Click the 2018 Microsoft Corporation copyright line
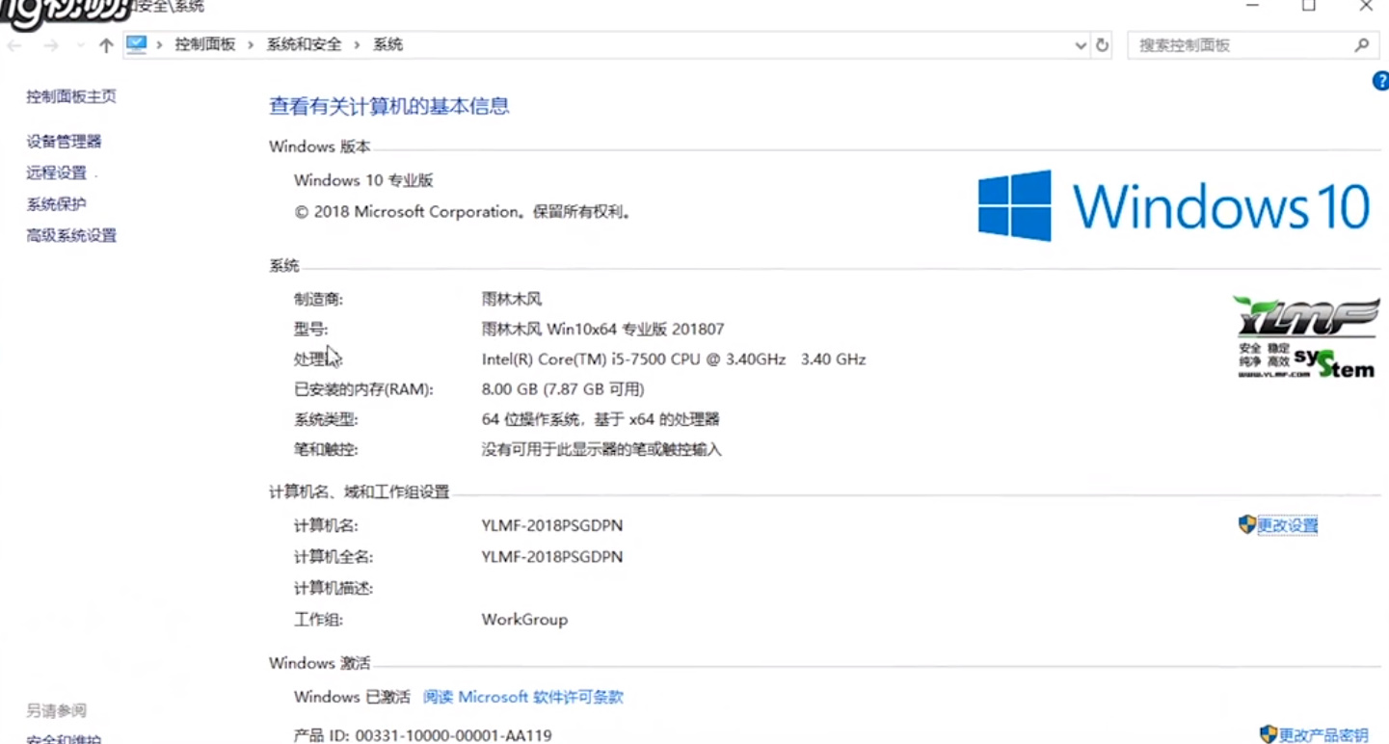 click(x=464, y=212)
